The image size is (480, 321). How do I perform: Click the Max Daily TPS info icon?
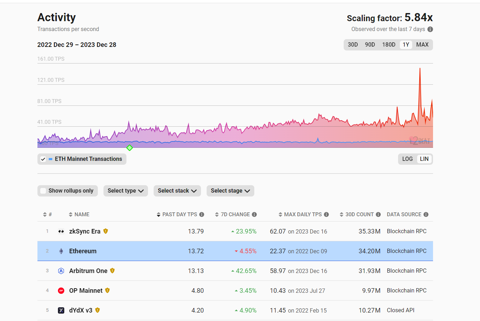326,214
